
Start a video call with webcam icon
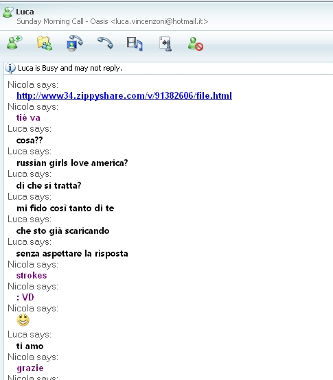[x=74, y=43]
